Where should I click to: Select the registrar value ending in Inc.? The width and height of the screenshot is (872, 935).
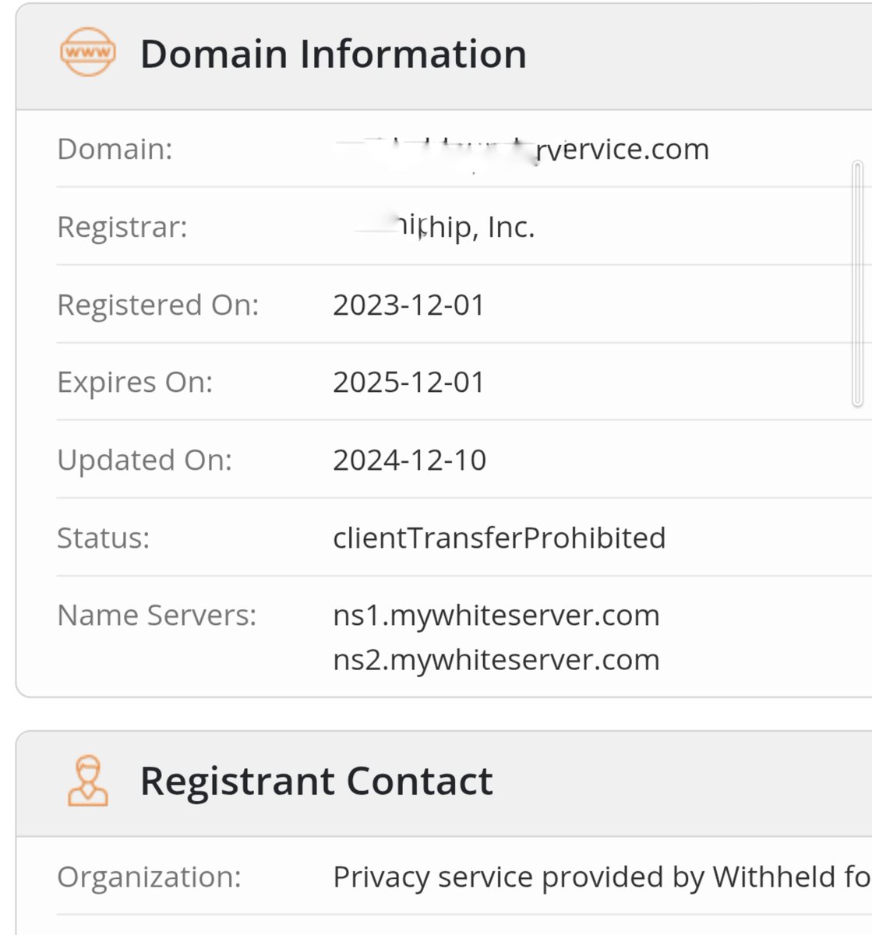(444, 227)
